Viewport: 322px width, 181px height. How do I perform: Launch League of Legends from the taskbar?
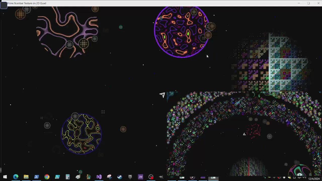point(88,177)
